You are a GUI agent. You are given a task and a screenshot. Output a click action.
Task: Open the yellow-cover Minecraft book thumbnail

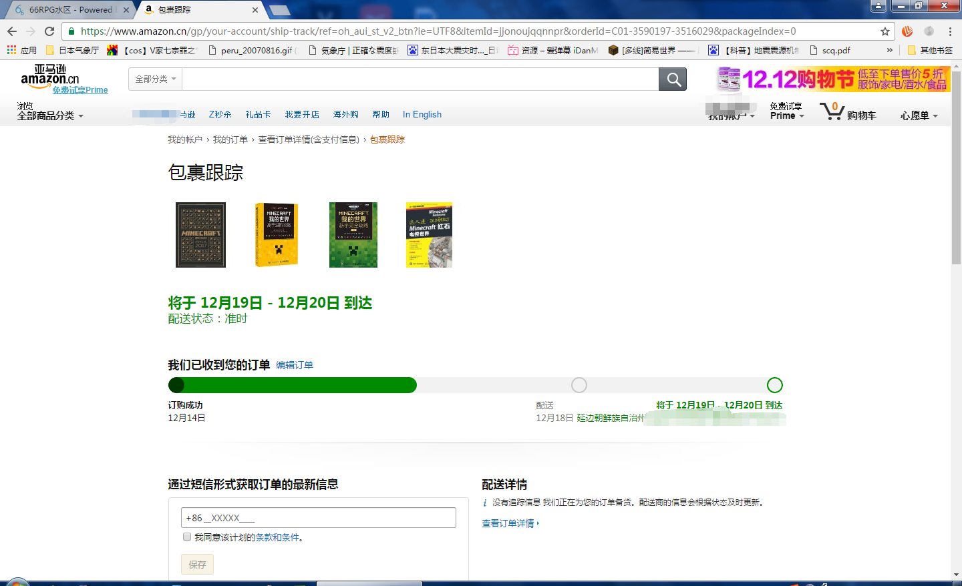pyautogui.click(x=277, y=235)
